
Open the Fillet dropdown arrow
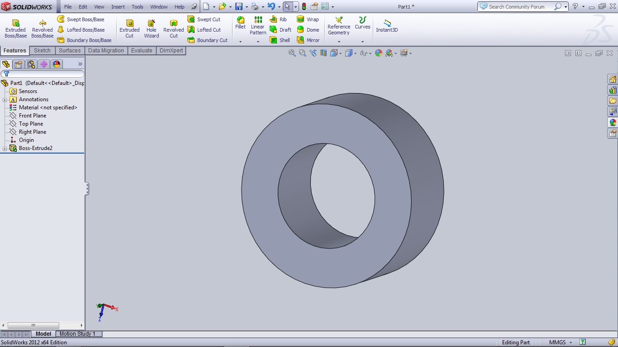(241, 42)
